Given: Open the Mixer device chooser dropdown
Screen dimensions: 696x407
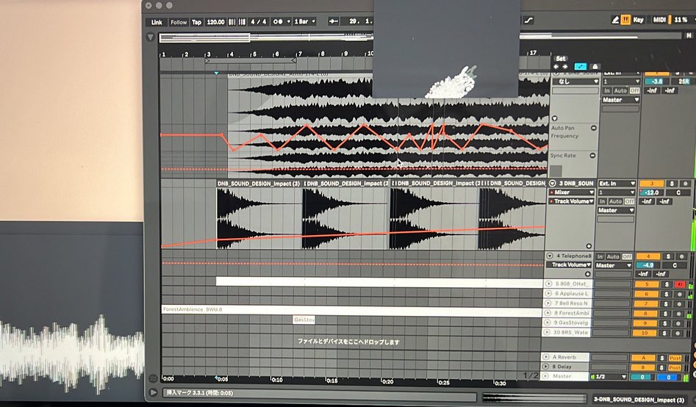Looking at the screenshot, I should coord(571,192).
